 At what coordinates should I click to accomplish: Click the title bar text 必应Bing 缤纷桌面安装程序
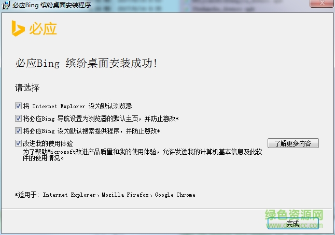52,5
